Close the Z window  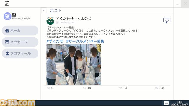[x=185, y=4]
